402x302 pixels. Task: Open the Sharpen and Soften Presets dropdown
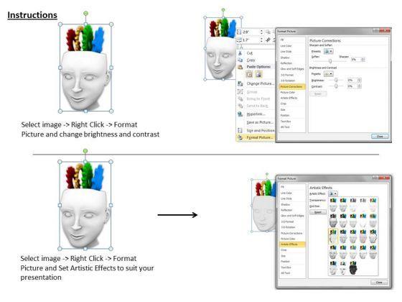coord(329,51)
